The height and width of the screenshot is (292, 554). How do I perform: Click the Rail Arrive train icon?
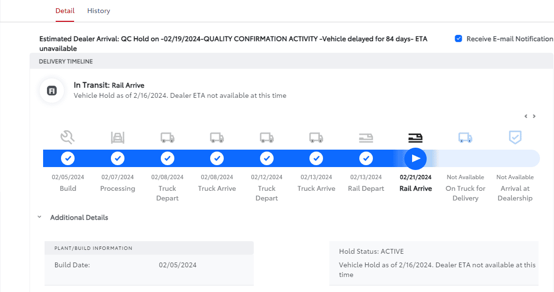[415, 138]
